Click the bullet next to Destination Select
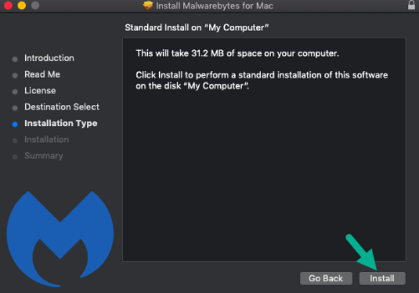The width and height of the screenshot is (419, 293). pos(15,108)
